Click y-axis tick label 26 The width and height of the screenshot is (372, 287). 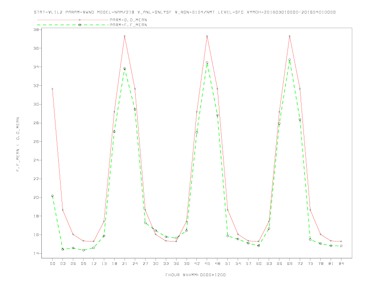click(x=36, y=142)
